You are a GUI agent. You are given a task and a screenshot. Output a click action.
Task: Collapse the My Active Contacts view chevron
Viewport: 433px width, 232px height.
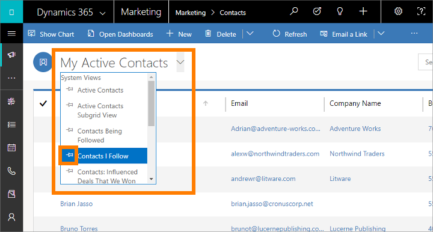pos(180,62)
